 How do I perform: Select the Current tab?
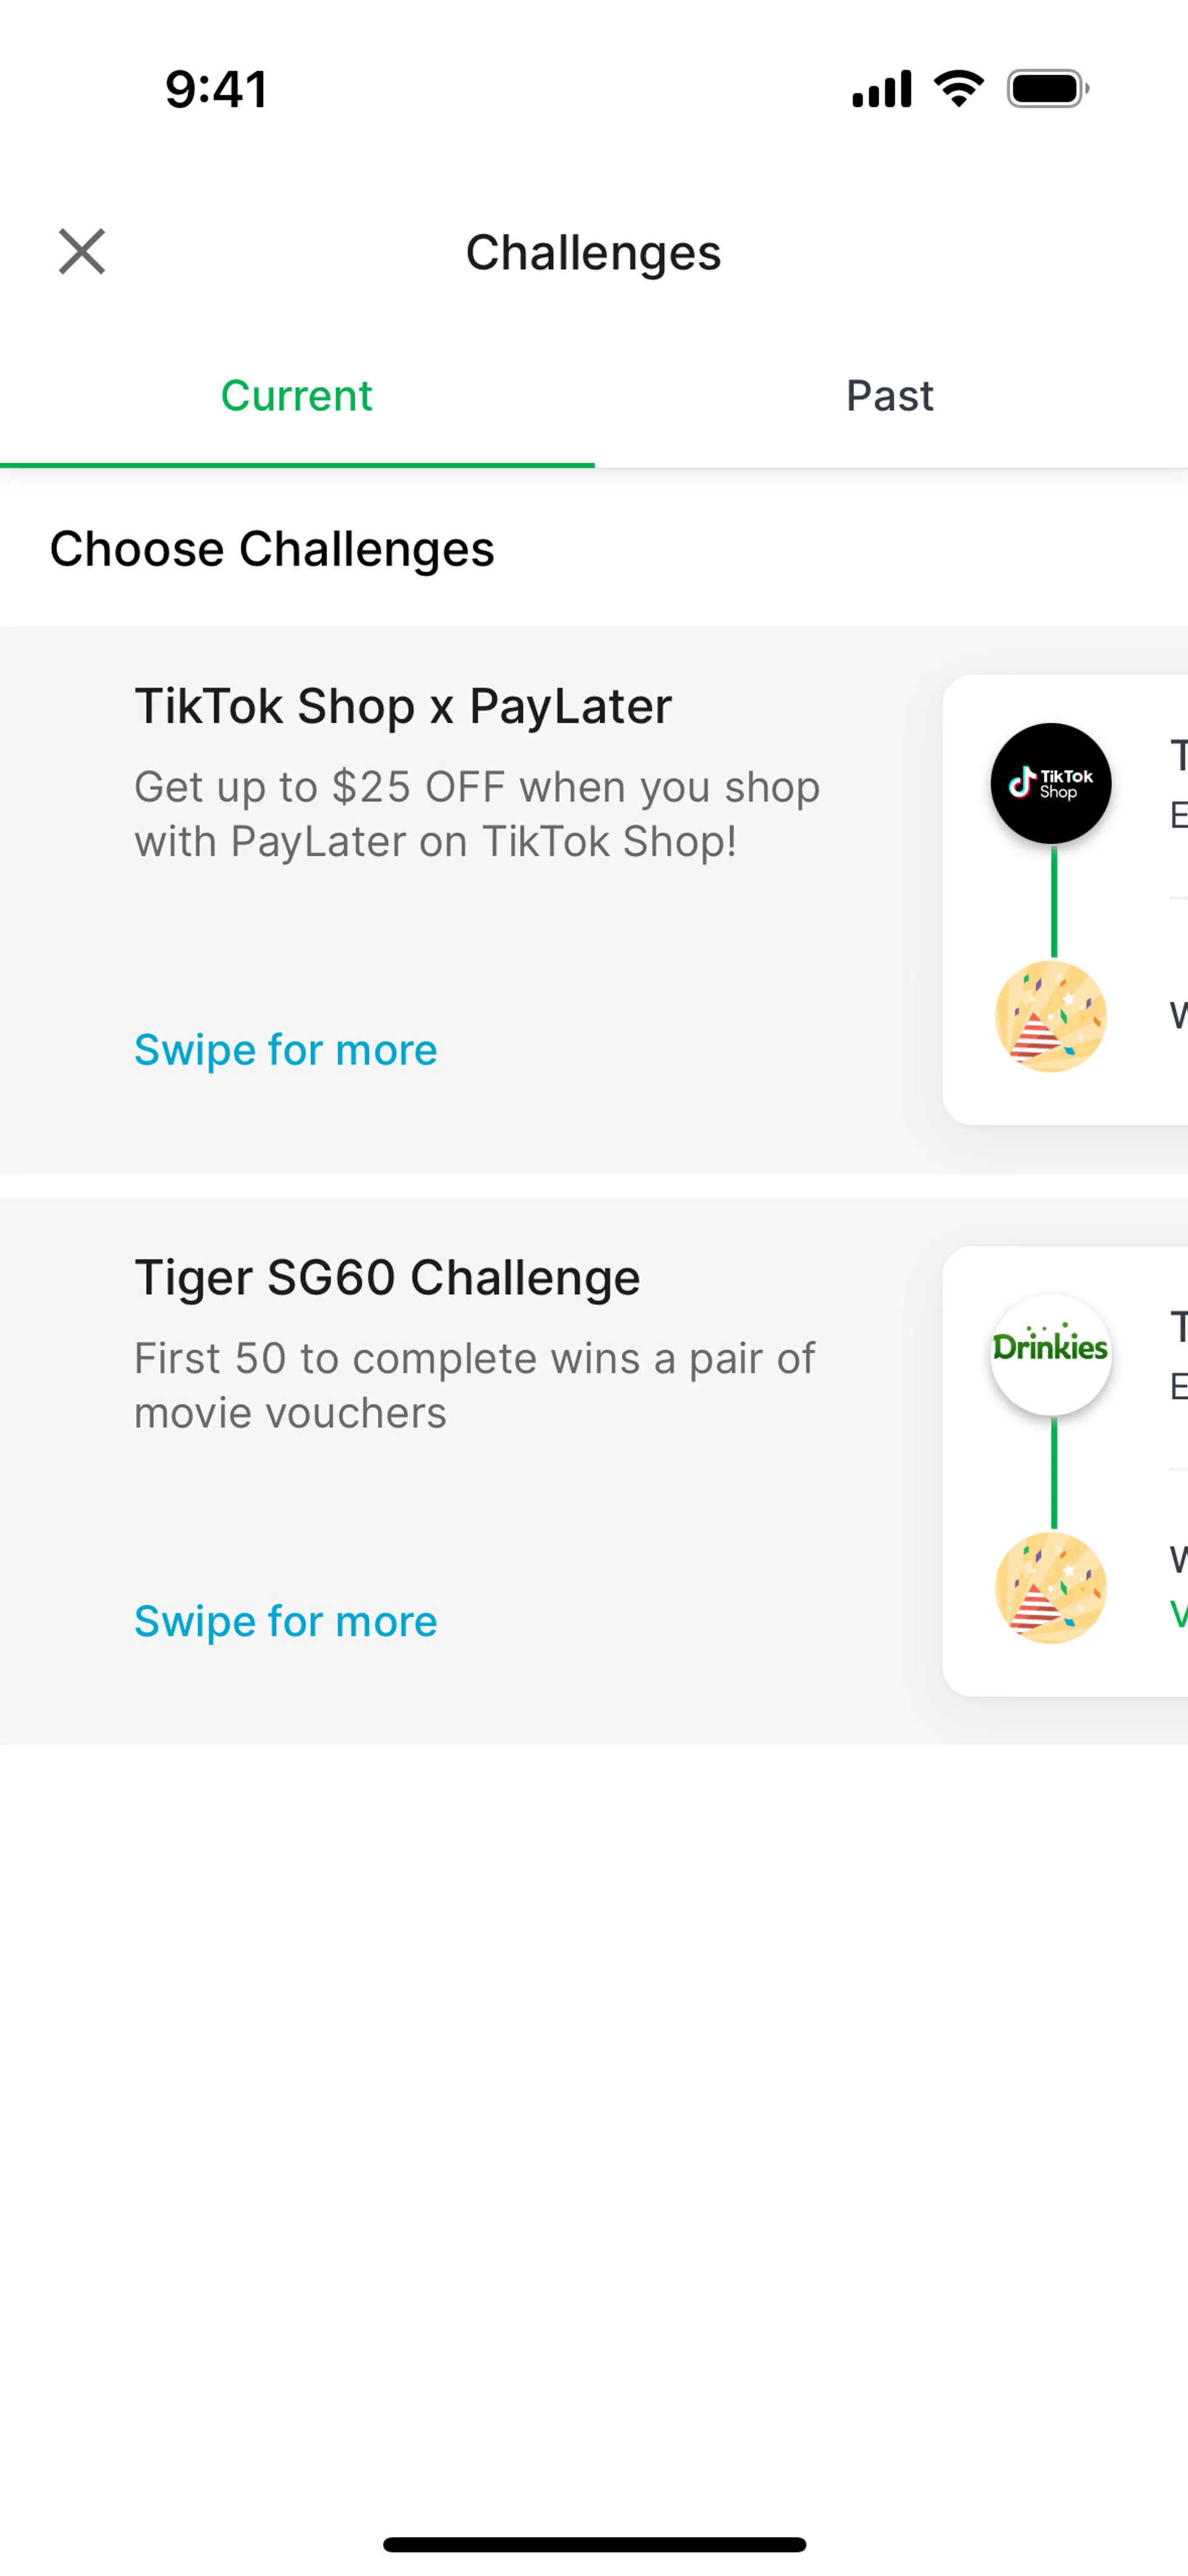point(296,396)
